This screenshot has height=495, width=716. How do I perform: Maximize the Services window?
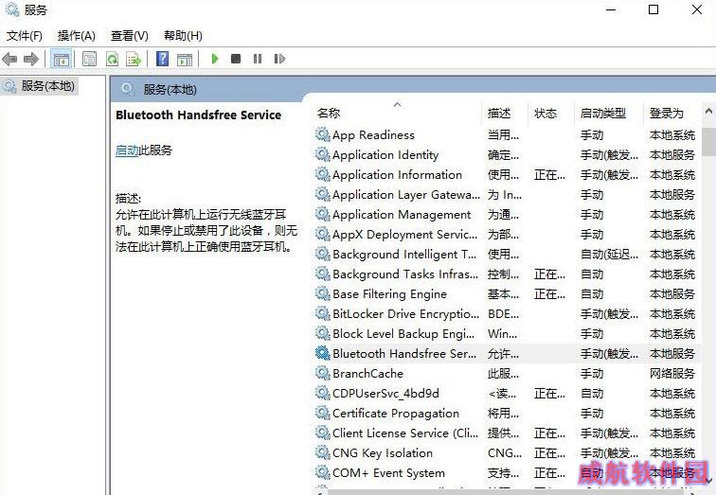(x=653, y=9)
